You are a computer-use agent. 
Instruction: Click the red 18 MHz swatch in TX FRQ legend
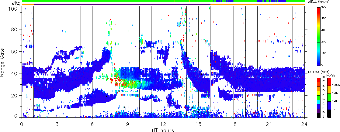tap(320, 78)
